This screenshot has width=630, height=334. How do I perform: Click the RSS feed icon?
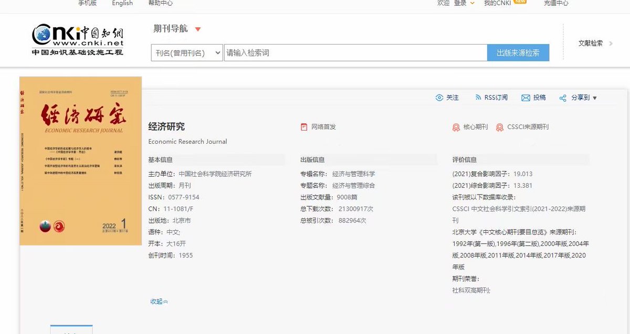pos(478,98)
